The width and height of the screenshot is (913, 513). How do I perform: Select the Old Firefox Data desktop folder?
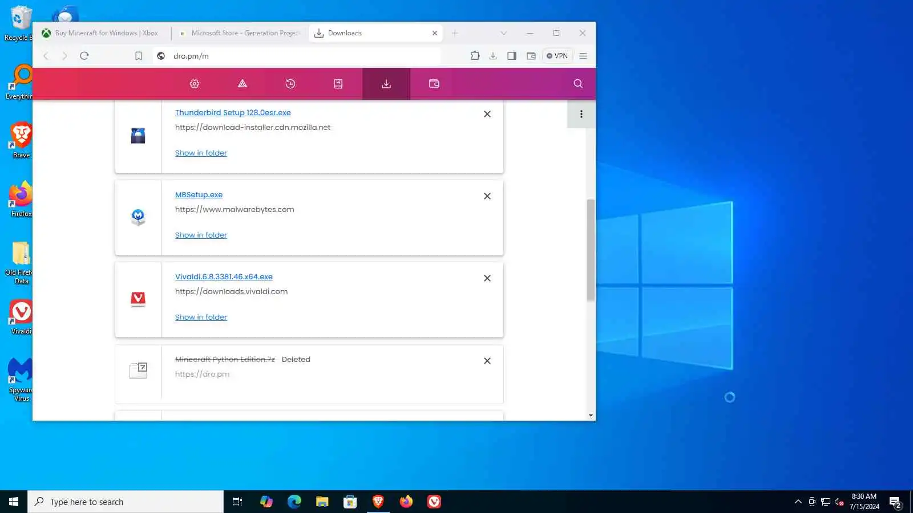point(21,262)
